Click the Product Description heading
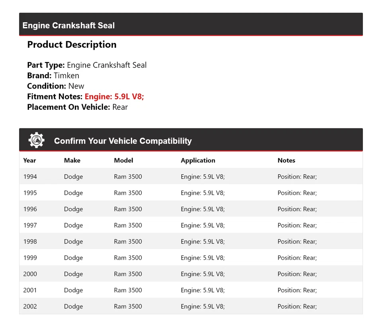Screen dimensions: 382x327 72,45
